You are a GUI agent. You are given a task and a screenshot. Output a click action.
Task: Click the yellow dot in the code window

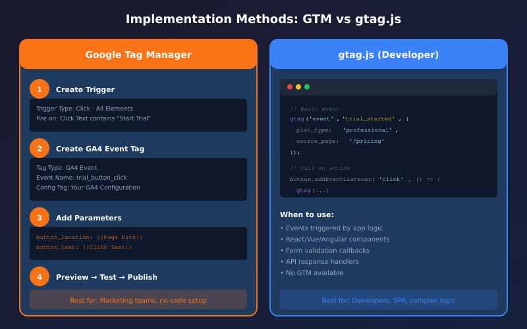click(x=298, y=87)
